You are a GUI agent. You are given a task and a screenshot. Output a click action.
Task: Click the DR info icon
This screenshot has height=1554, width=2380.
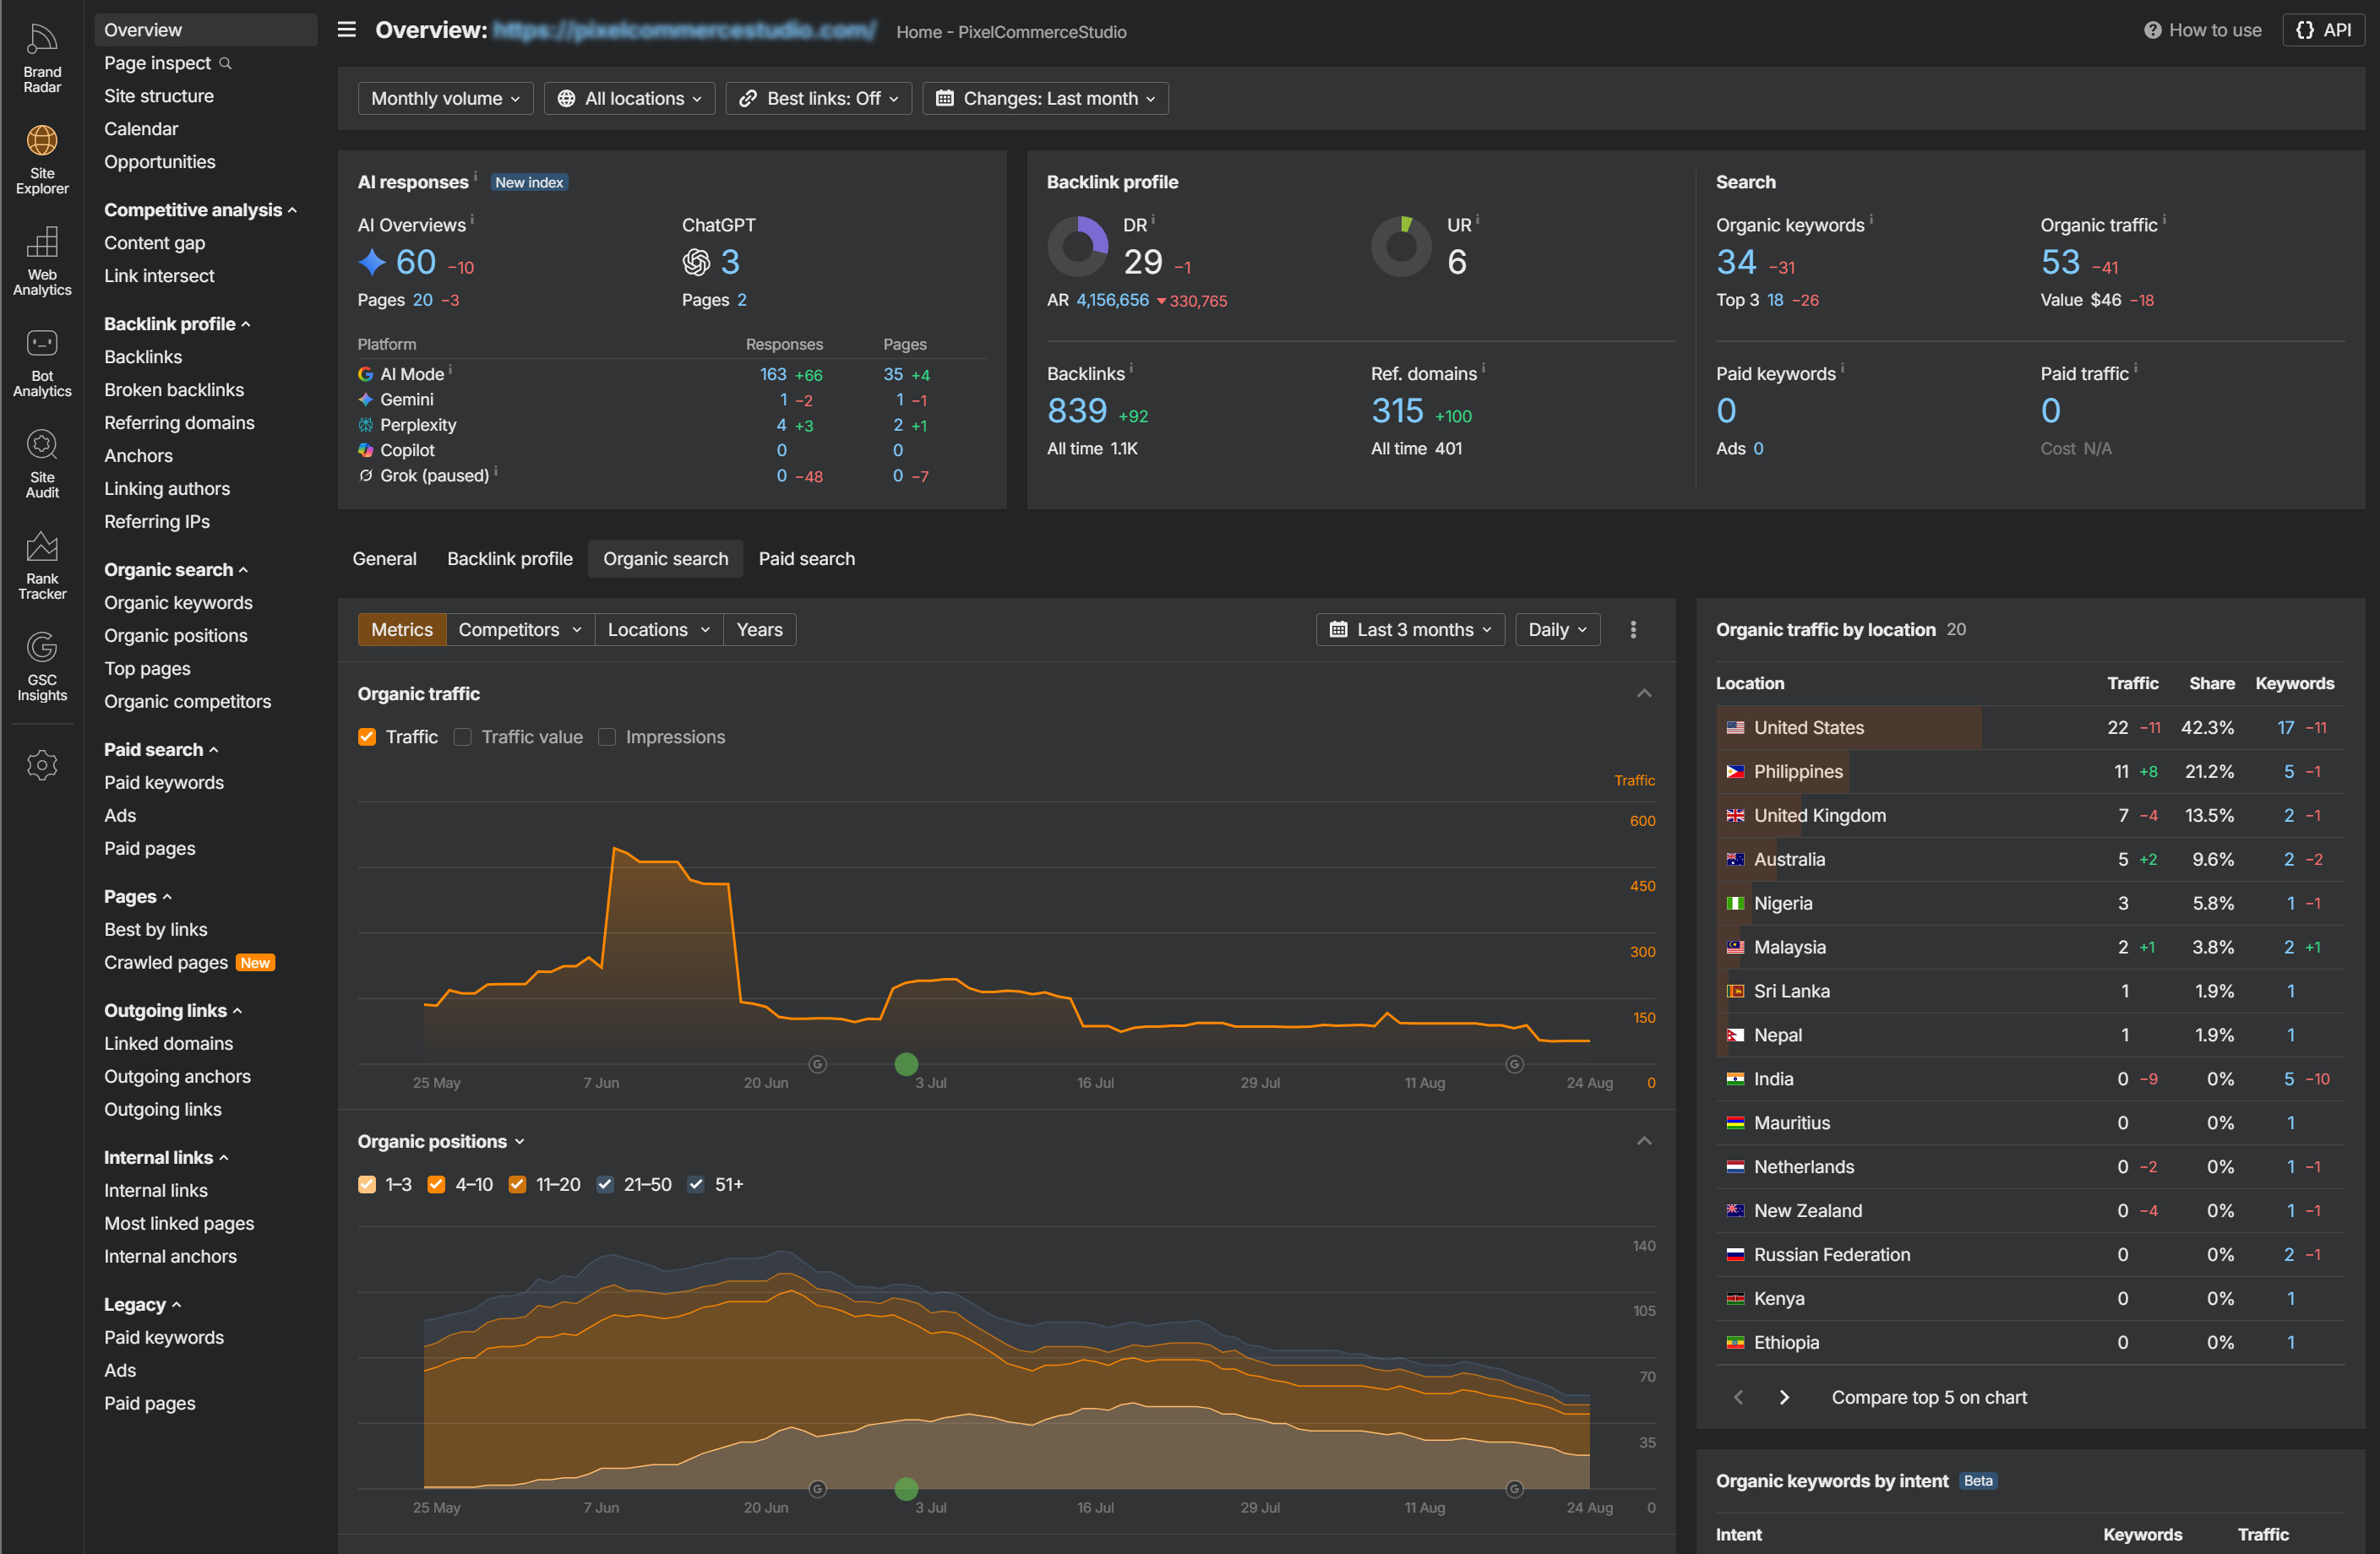[1153, 219]
